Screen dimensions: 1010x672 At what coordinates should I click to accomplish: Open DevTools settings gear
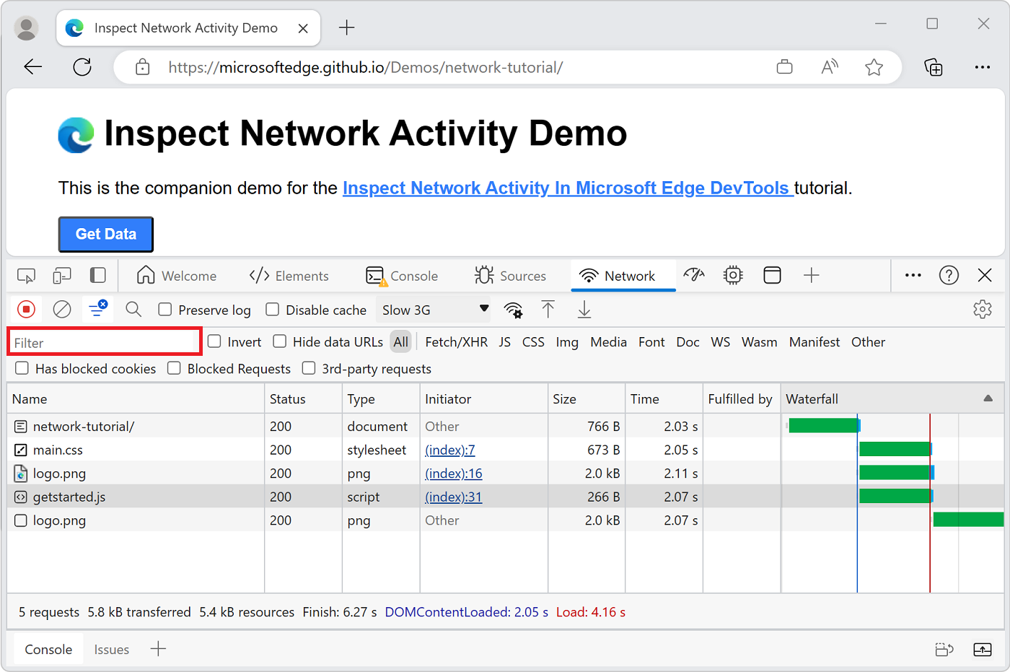[983, 309]
